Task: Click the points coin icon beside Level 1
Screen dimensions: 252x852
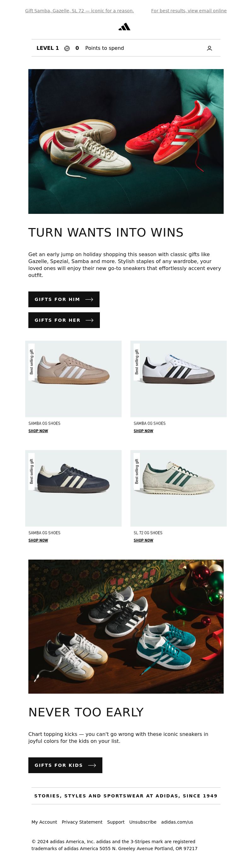Action: [x=67, y=48]
